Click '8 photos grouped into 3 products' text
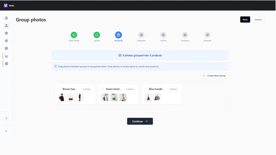 [x=142, y=55]
